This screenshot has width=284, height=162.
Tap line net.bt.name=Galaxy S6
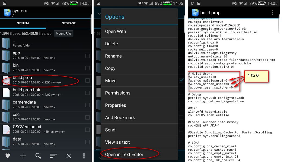pos(208,56)
